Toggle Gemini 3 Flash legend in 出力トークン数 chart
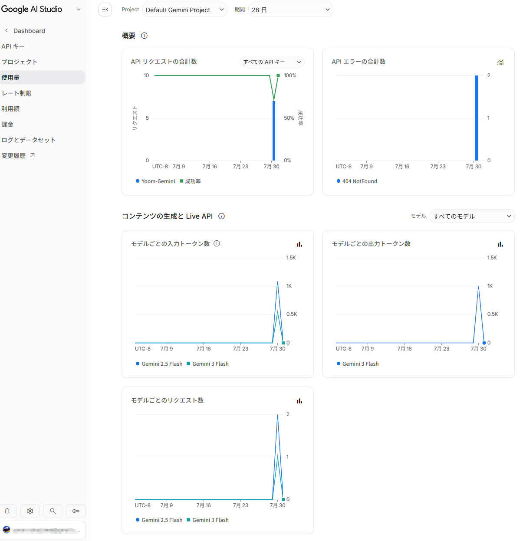Viewport: 523px width, 541px height. click(x=358, y=364)
